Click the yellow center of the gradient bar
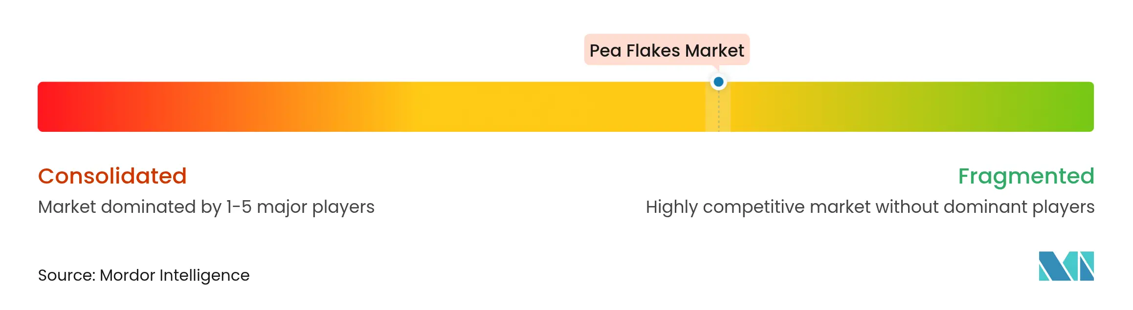 (x=513, y=106)
